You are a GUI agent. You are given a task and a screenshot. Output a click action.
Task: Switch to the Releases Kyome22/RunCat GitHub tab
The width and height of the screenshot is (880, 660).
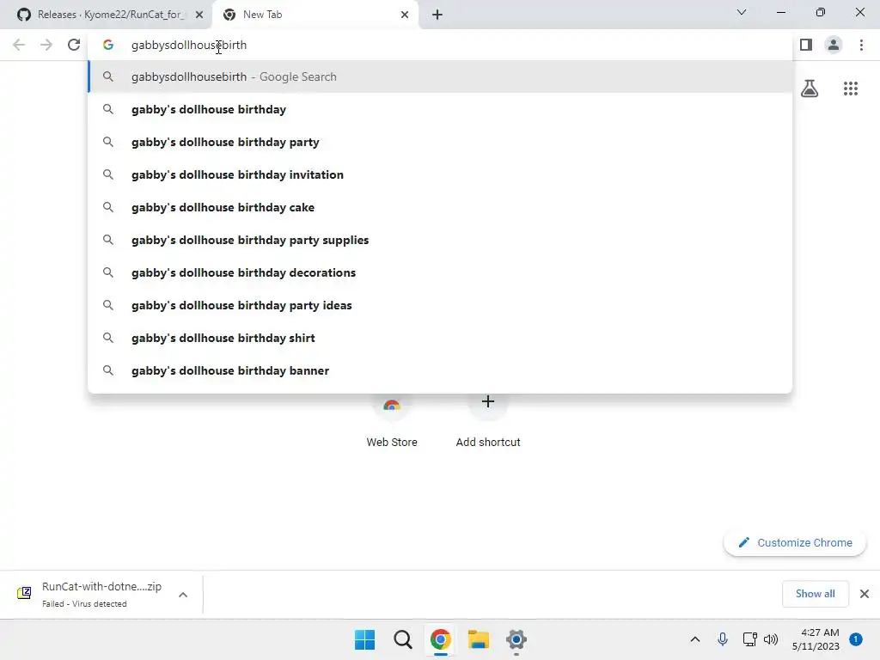[x=105, y=15]
